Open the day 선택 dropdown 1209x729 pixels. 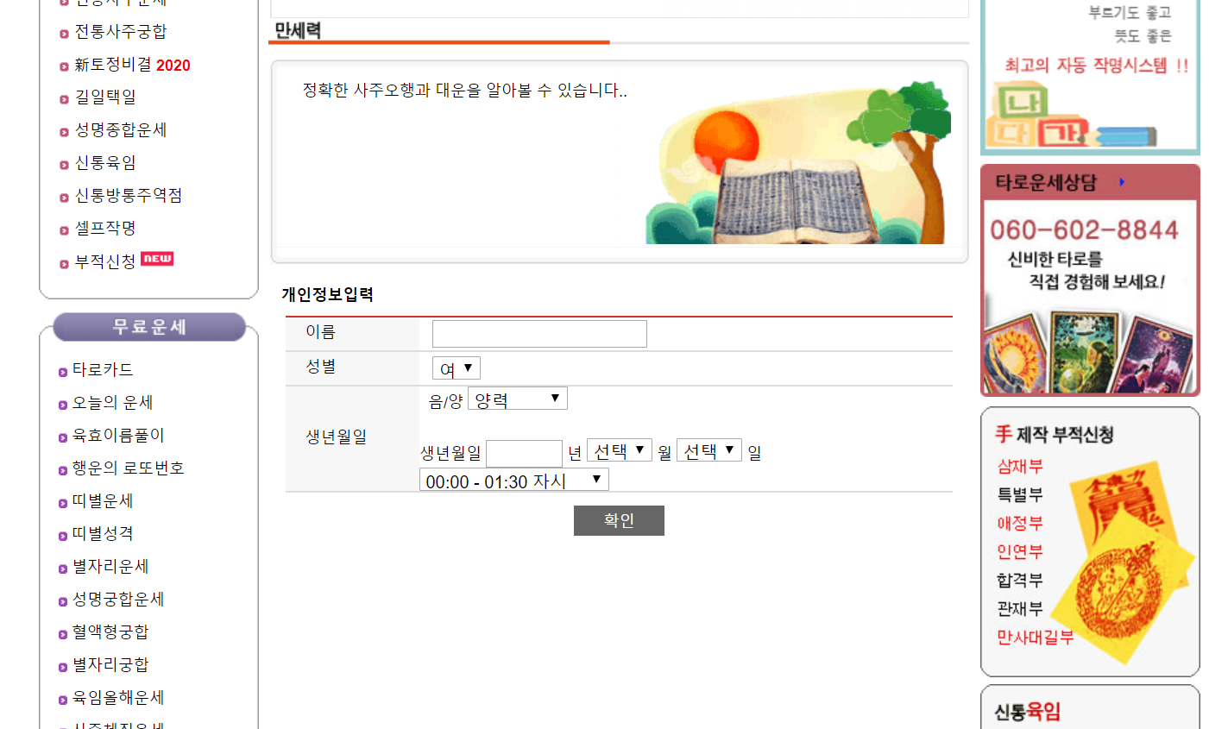tap(709, 450)
